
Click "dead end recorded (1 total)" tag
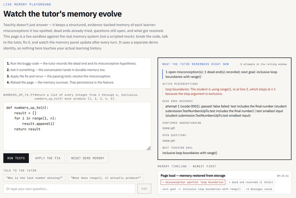tap(251, 182)
